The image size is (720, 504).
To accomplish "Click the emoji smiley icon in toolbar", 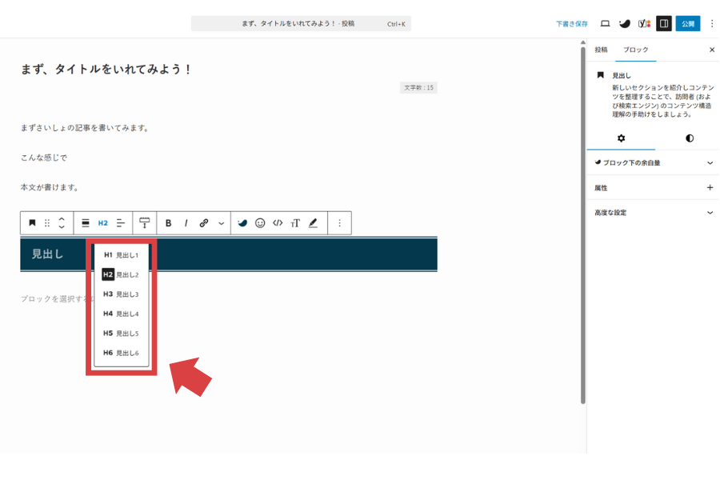I will 260,223.
